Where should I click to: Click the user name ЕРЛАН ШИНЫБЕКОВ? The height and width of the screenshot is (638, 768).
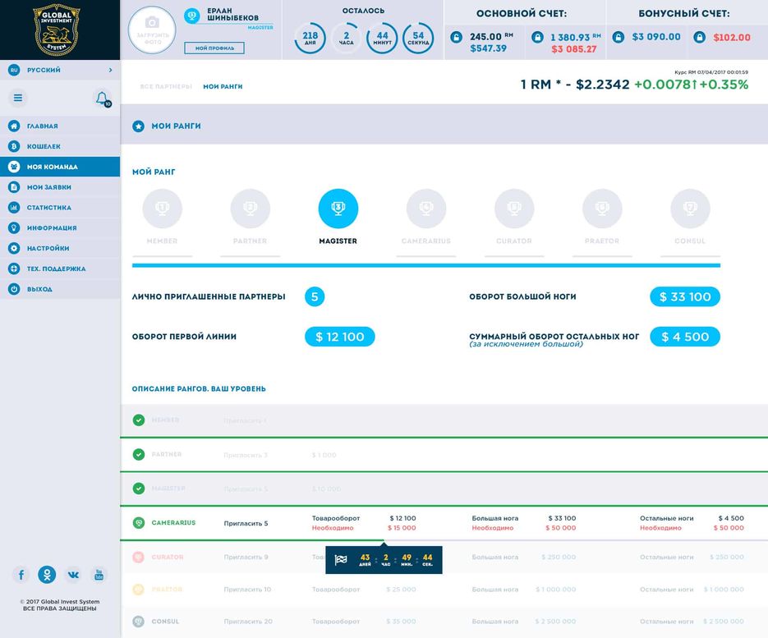[x=232, y=14]
